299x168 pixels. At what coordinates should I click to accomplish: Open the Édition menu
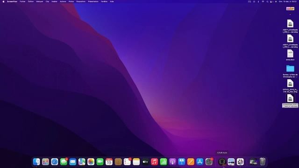(x=31, y=1)
